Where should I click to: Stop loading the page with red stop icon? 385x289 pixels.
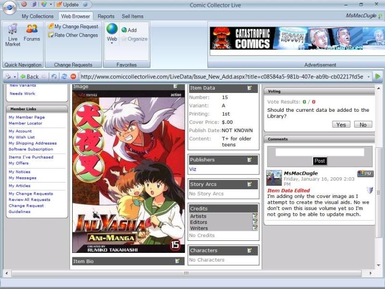pos(73,77)
